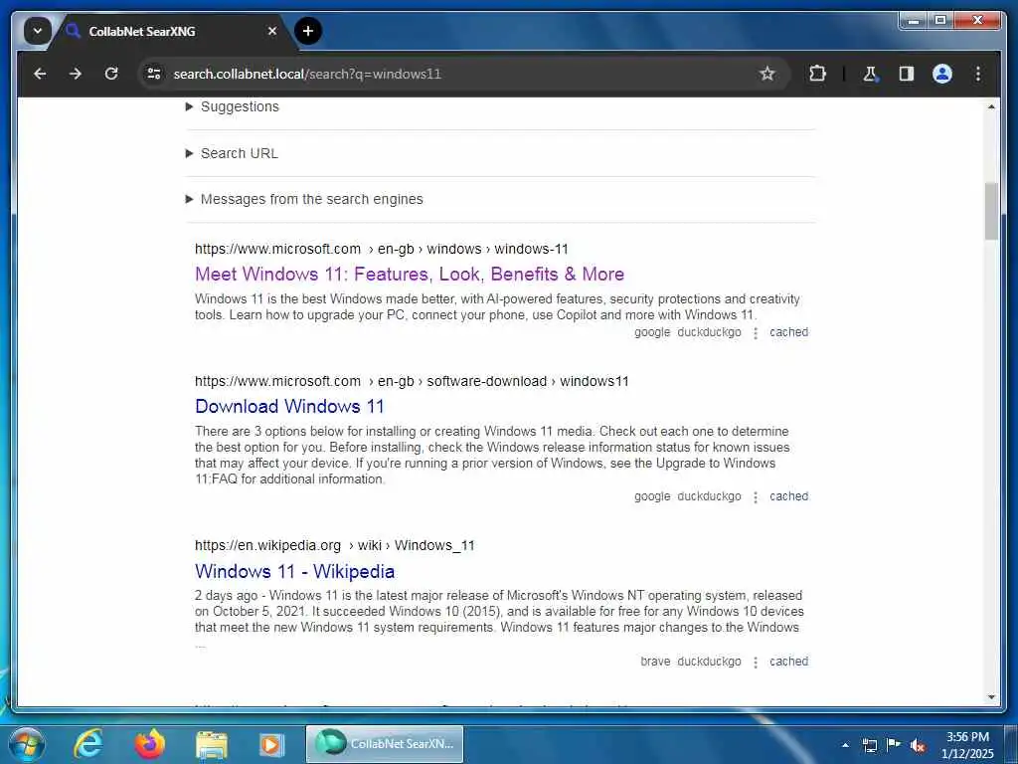View site information icon in address bar
1018x764 pixels.
point(154,74)
